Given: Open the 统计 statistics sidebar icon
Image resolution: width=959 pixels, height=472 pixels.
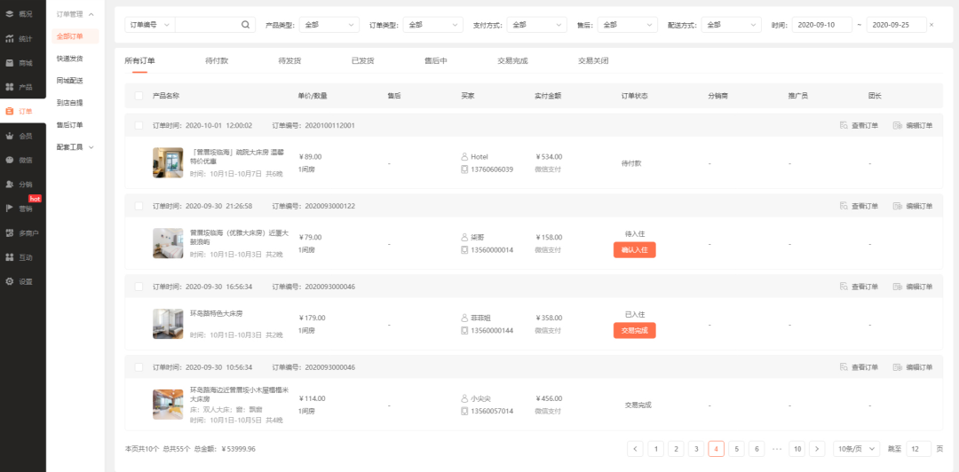Looking at the screenshot, I should [10, 38].
